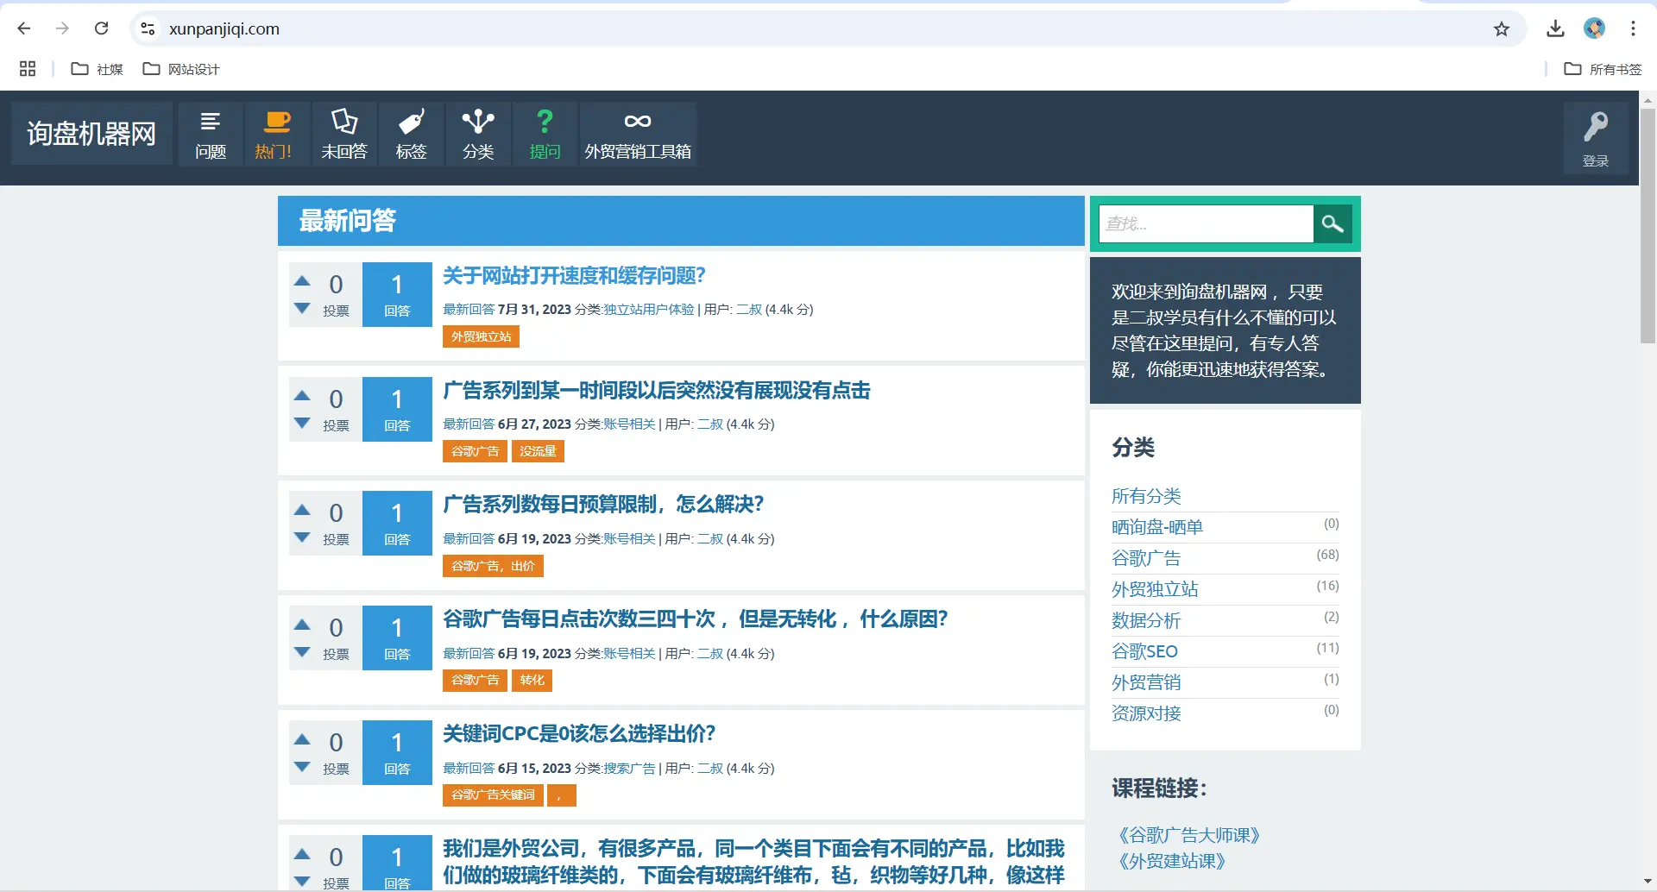The height and width of the screenshot is (892, 1657).
Task: Downvote 关于网站打开速度和缓存问题 question
Action: (x=302, y=308)
